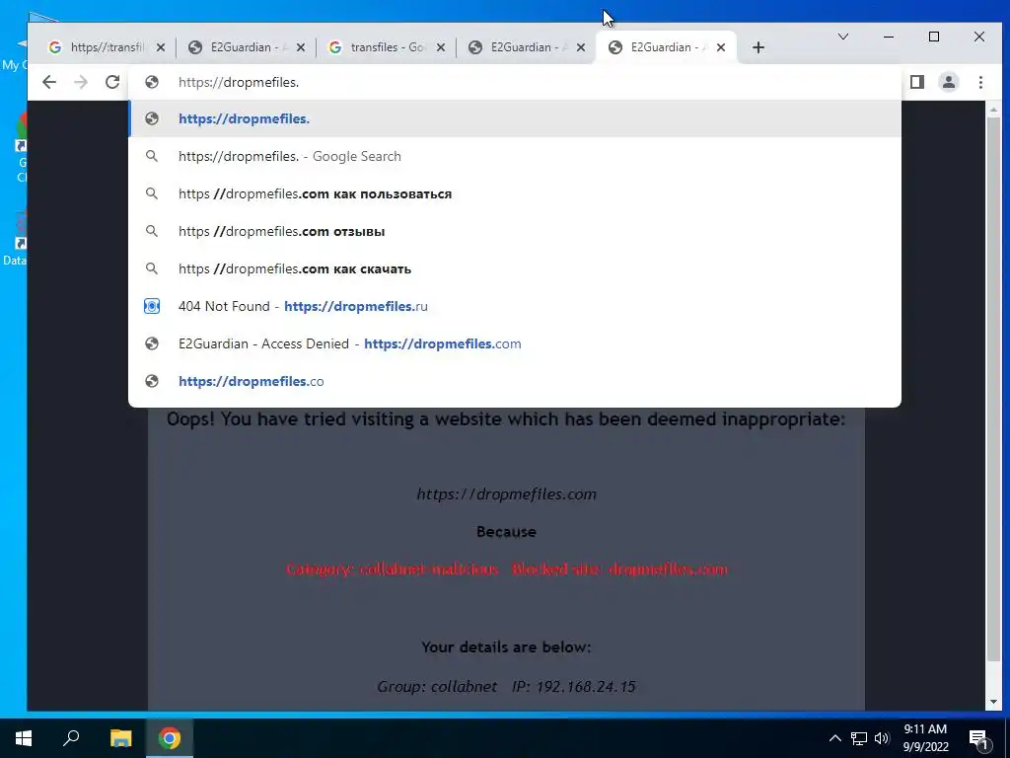Expand the tab search chevron

842,37
